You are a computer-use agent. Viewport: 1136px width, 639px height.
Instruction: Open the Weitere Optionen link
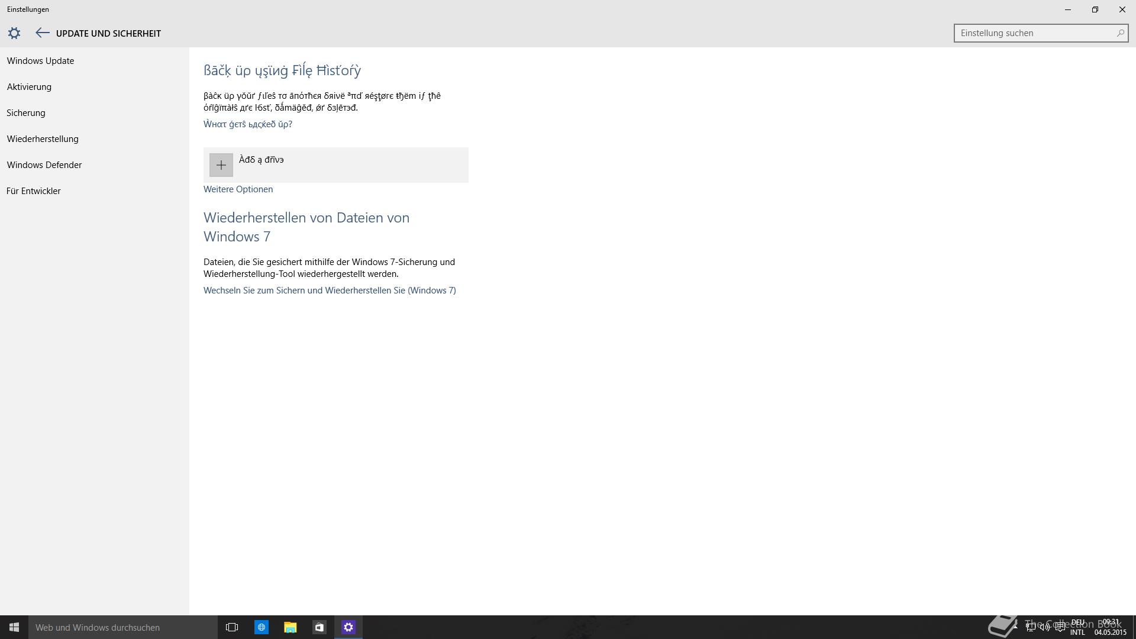[x=238, y=189]
